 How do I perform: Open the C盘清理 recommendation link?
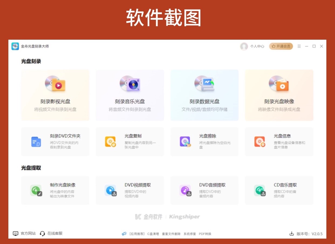point(153,234)
